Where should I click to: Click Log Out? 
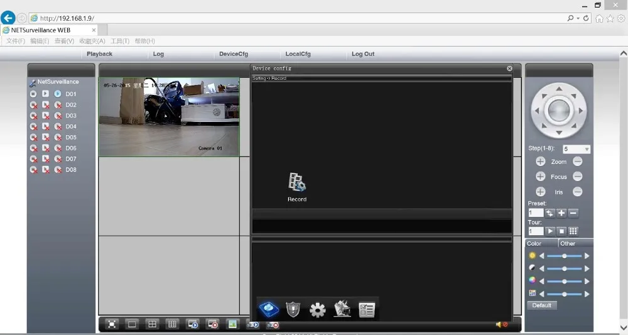(363, 53)
